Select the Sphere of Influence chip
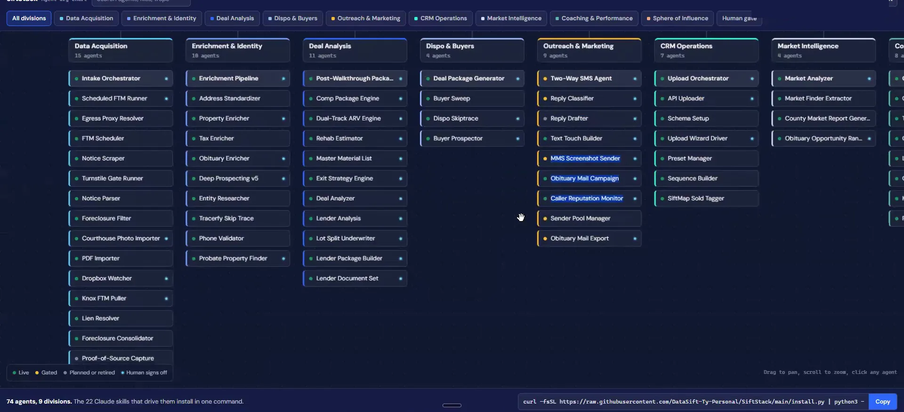This screenshot has height=412, width=904. (x=678, y=18)
